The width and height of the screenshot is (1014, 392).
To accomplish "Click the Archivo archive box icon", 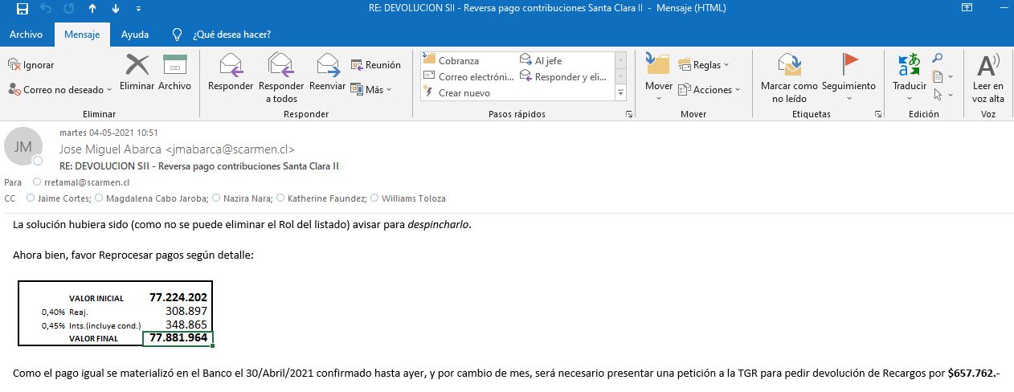I will tap(174, 66).
